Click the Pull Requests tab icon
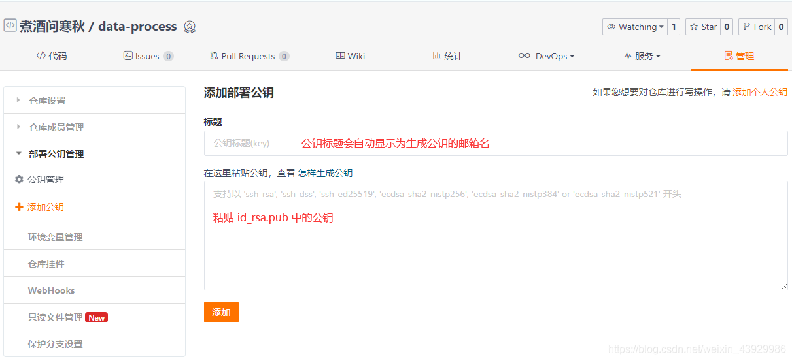792x361 pixels. pos(214,56)
